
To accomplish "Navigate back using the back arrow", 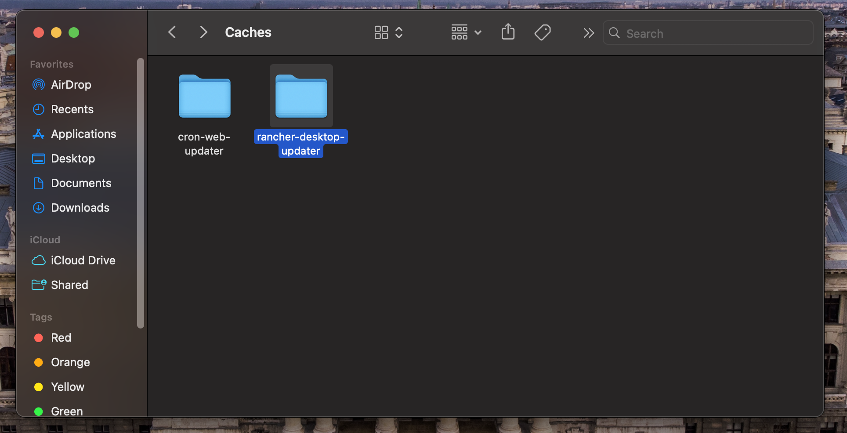I will click(172, 32).
